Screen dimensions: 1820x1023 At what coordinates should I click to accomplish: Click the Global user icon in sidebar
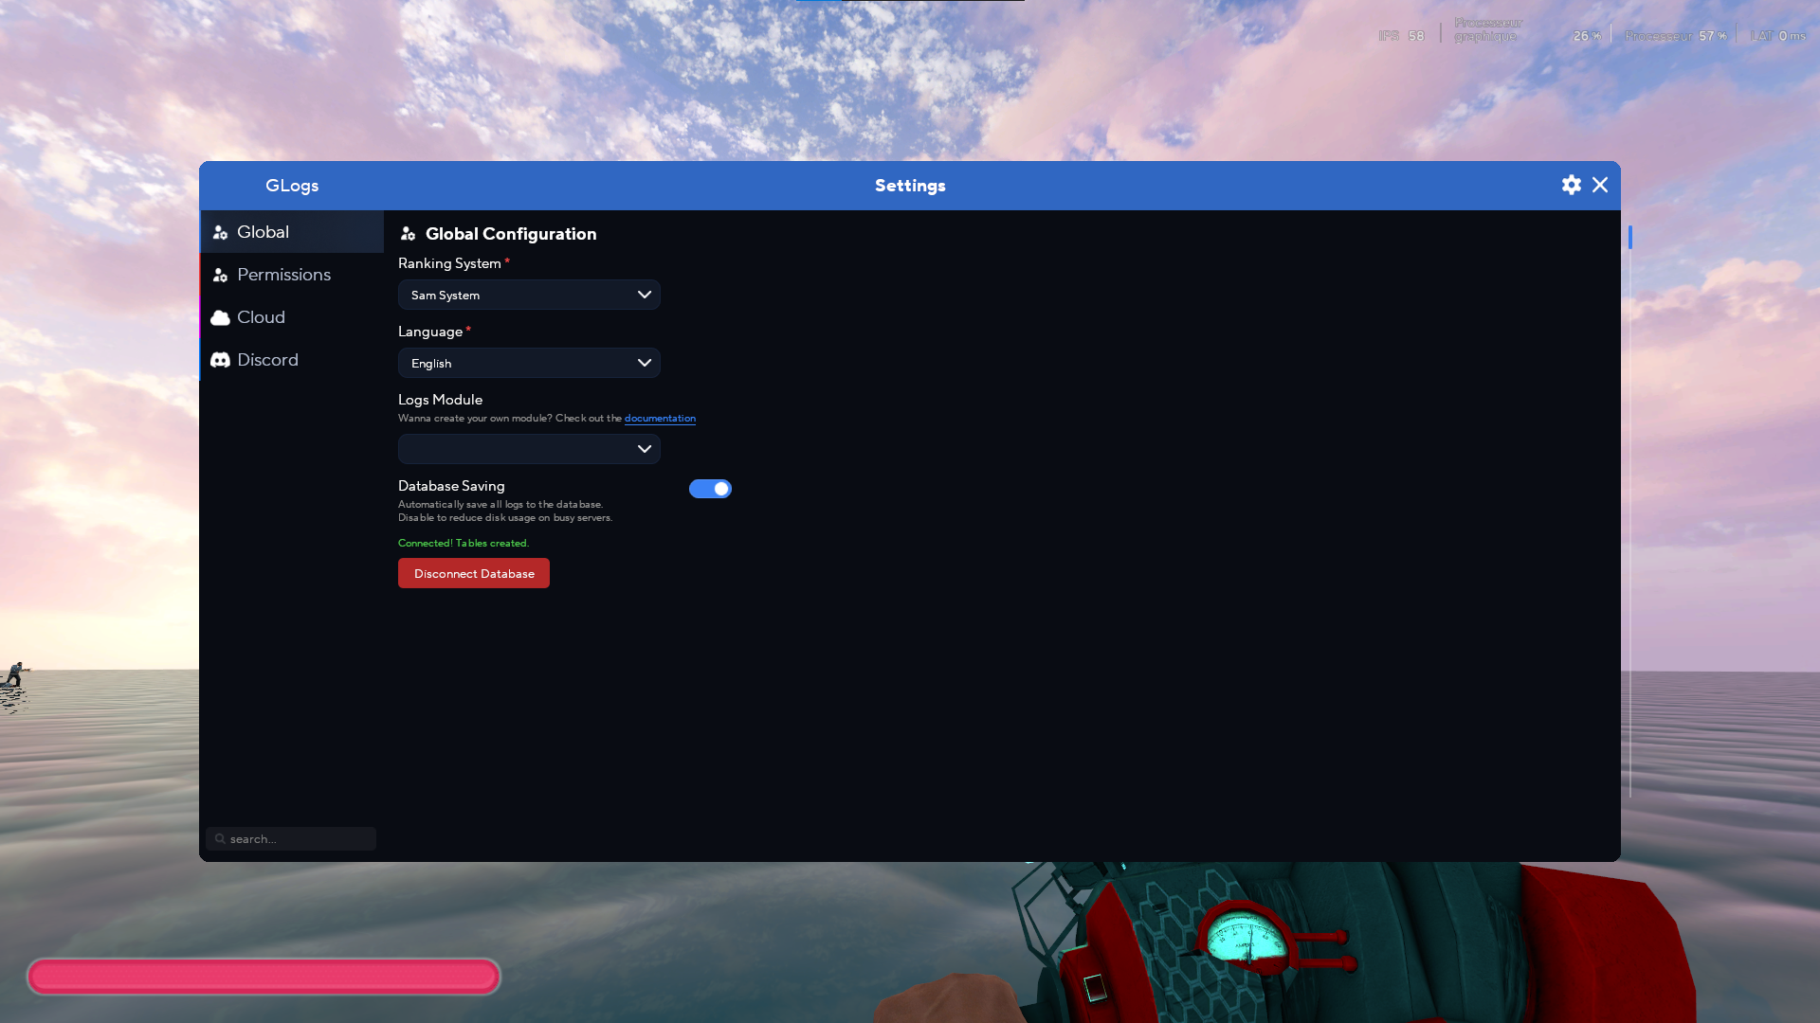[220, 233]
